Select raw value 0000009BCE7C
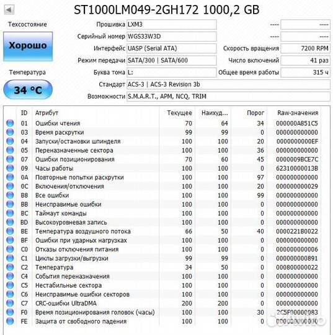The height and width of the screenshot is (335, 333). [x=297, y=159]
